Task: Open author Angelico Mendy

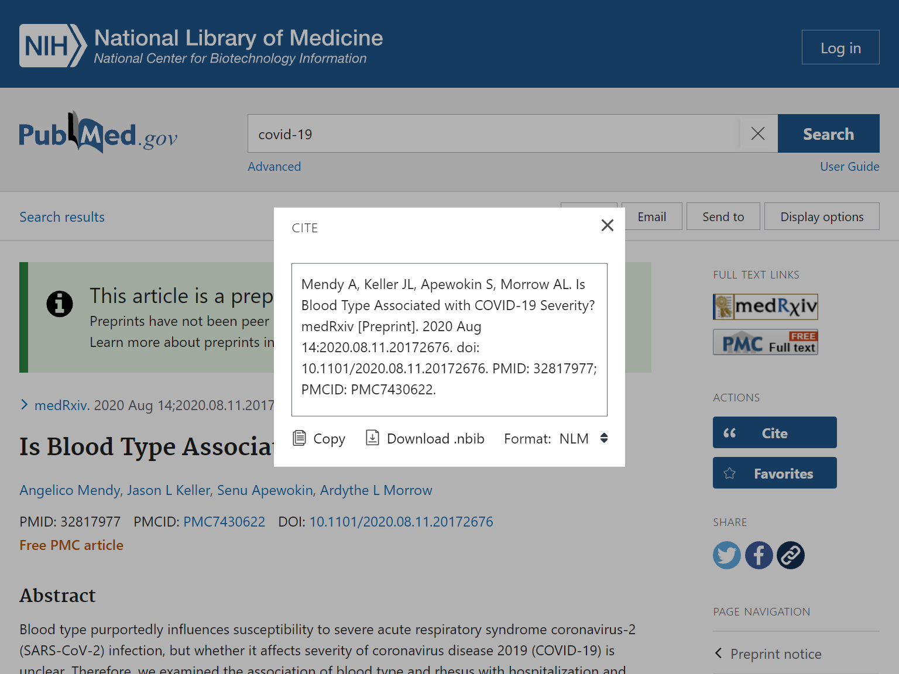Action: (x=71, y=490)
